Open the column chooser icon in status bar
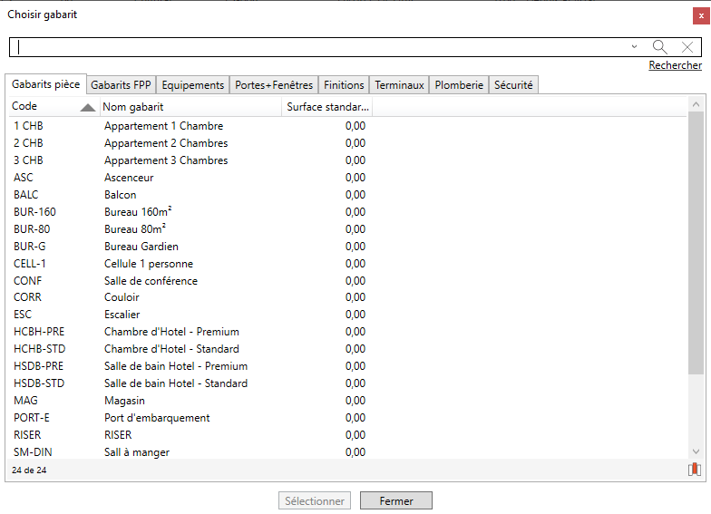Viewport: 711px width, 514px height. pos(695,470)
